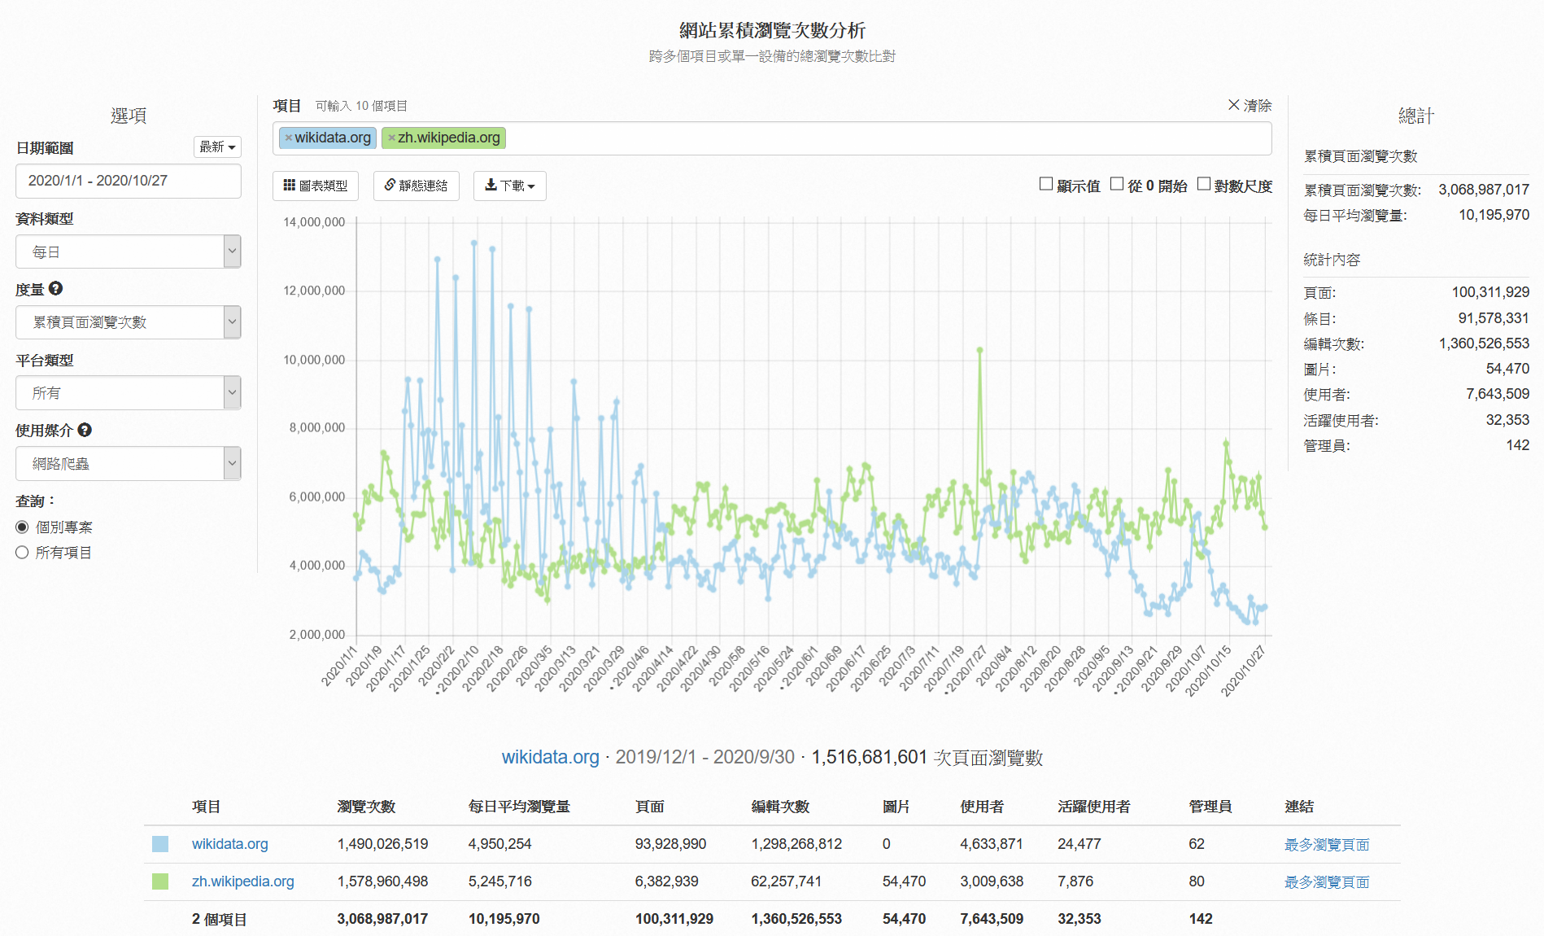Open 最多瀏覽頁面 link in the zh.wikipedia.org row
Image resolution: width=1544 pixels, height=936 pixels.
point(1327,882)
